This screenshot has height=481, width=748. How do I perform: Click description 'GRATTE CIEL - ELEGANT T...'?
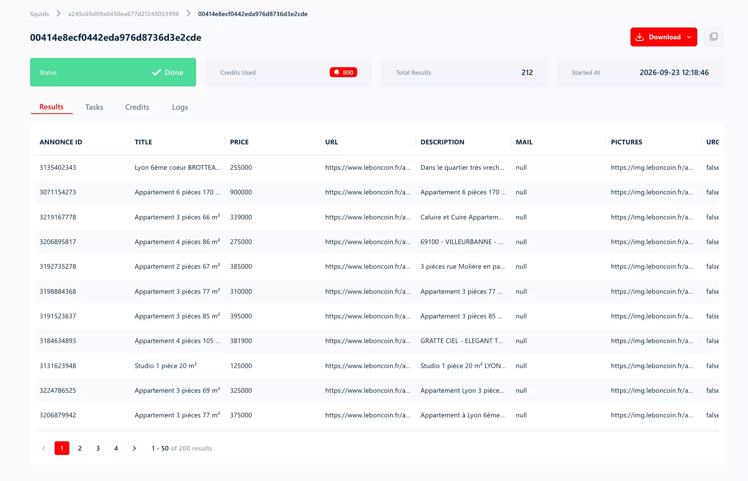pos(462,341)
